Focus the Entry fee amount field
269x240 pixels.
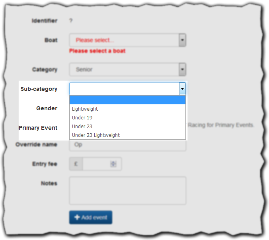pos(96,164)
